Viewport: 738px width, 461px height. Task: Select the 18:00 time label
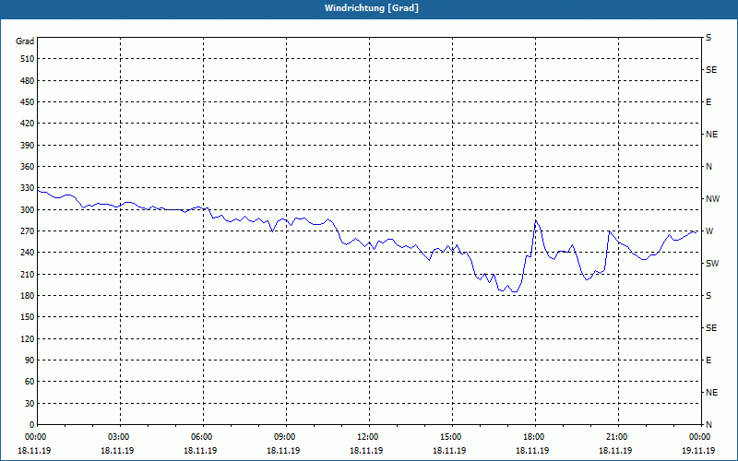pos(533,437)
